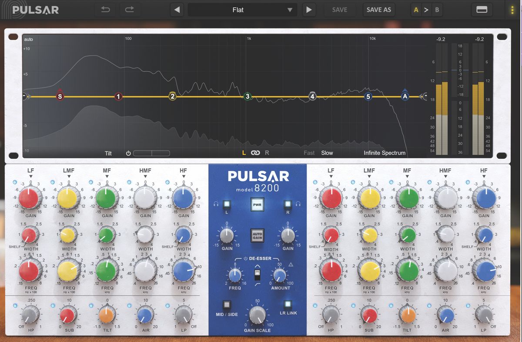The height and width of the screenshot is (342, 522).
Task: Click the channel link chain icon between L and R
Action: [256, 153]
